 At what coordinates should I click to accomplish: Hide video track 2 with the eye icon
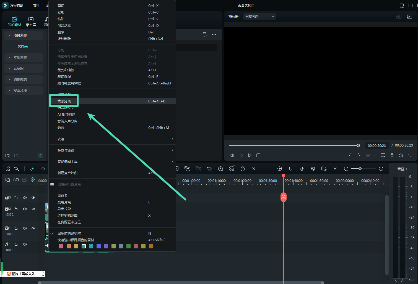(33, 209)
